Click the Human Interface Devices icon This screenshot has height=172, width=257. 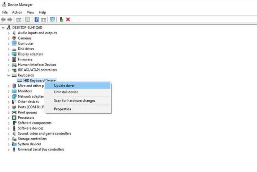pyautogui.click(x=14, y=65)
